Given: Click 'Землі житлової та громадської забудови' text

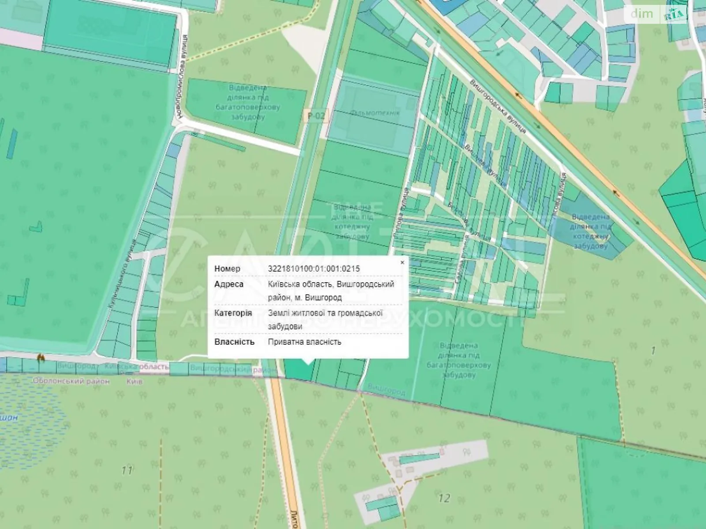Looking at the screenshot, I should [x=325, y=320].
